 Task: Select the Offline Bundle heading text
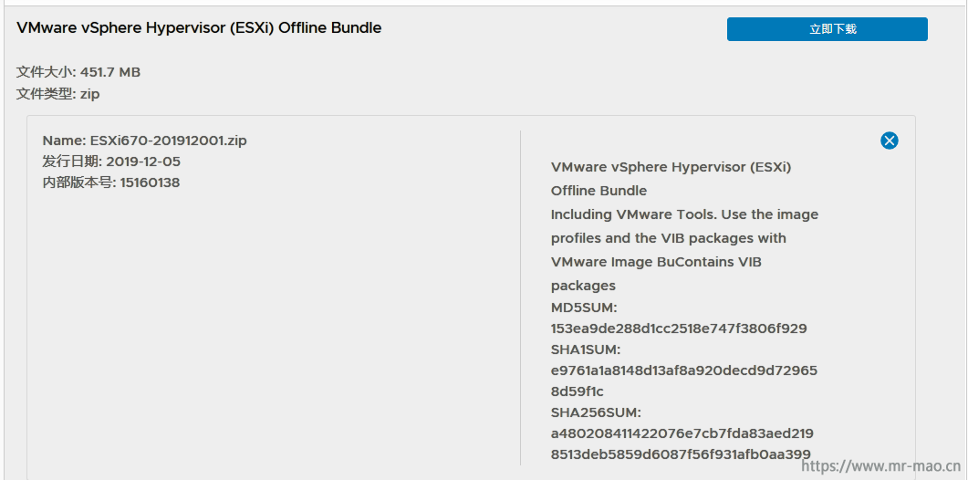coord(199,27)
